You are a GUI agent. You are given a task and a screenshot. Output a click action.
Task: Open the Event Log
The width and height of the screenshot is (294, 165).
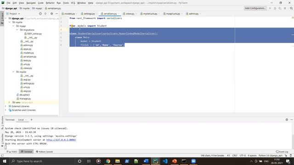(x=282, y=152)
